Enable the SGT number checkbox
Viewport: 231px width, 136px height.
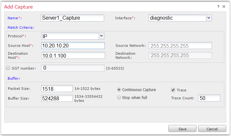coord(8,68)
